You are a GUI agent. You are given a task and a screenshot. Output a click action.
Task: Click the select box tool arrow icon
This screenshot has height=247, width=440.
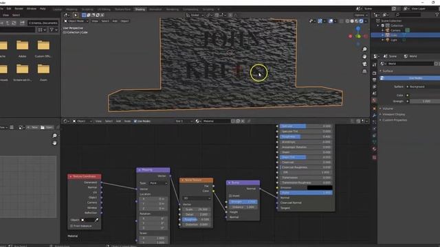75,15
